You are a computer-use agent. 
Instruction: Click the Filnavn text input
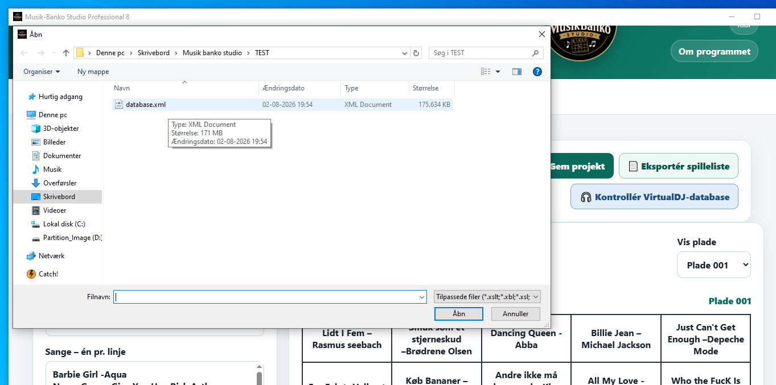tap(265, 297)
